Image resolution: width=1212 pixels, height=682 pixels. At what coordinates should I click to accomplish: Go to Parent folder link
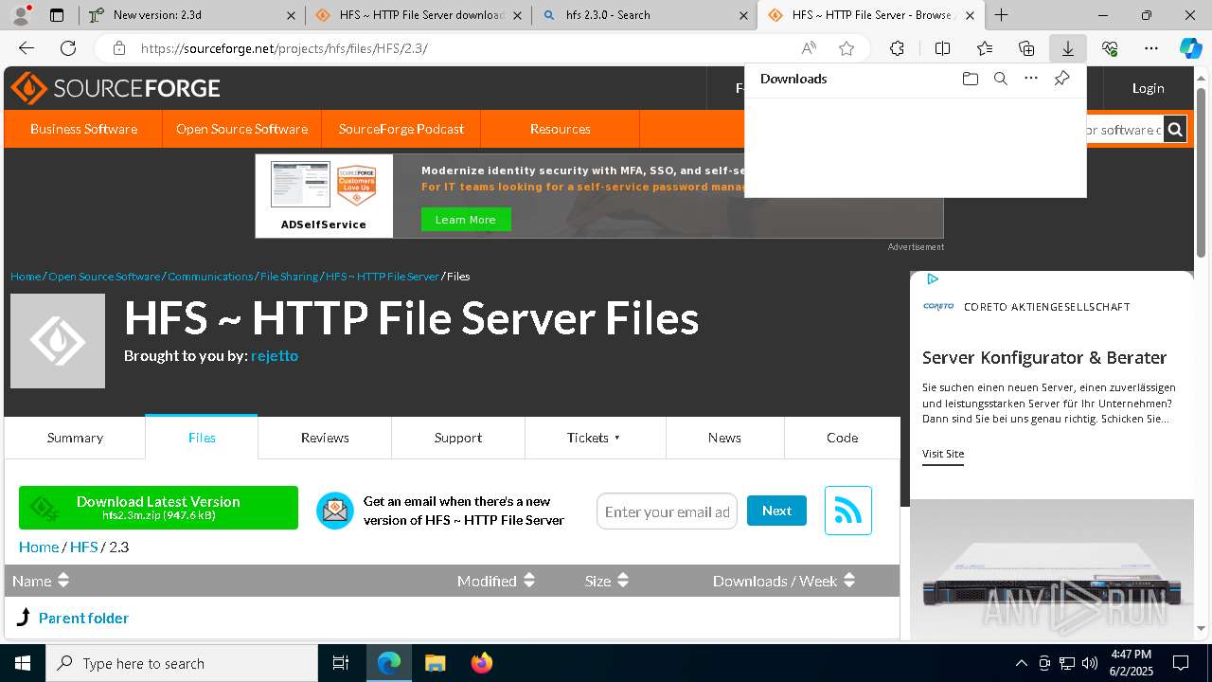(x=83, y=618)
